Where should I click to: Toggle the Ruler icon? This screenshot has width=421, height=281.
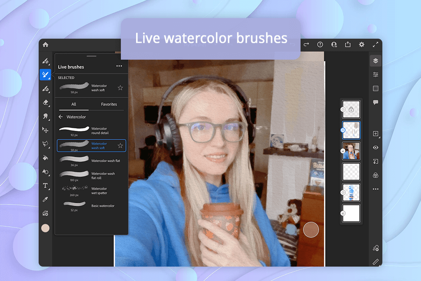[x=376, y=262]
